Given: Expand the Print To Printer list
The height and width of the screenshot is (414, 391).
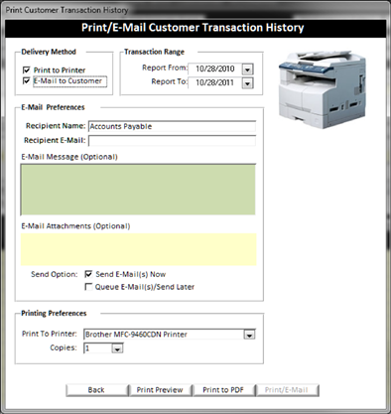Looking at the screenshot, I should (x=249, y=335).
